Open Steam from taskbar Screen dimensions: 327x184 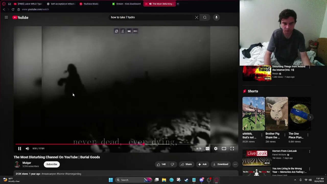pyautogui.click(x=186, y=180)
